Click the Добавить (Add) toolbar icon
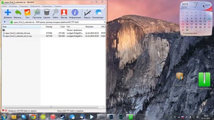Image resolution: width=214 pixels, height=120 pixels. pos(8,14)
